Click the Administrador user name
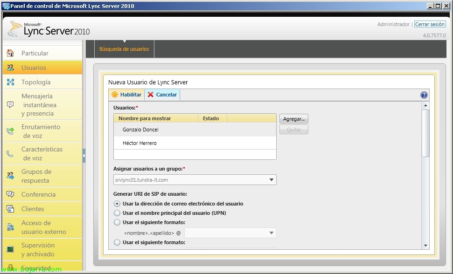Image resolution: width=453 pixels, height=274 pixels. pos(393,24)
